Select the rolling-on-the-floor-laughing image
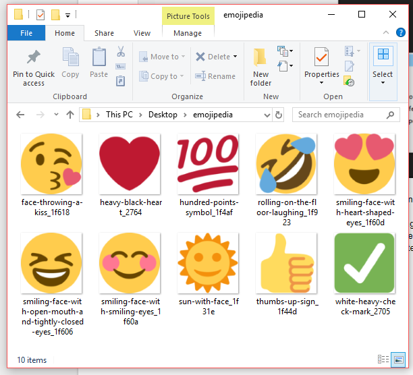Image resolution: width=413 pixels, height=375 pixels. point(286,164)
